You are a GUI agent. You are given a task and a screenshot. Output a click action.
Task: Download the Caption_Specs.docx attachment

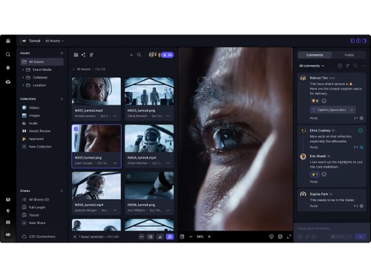352,110
